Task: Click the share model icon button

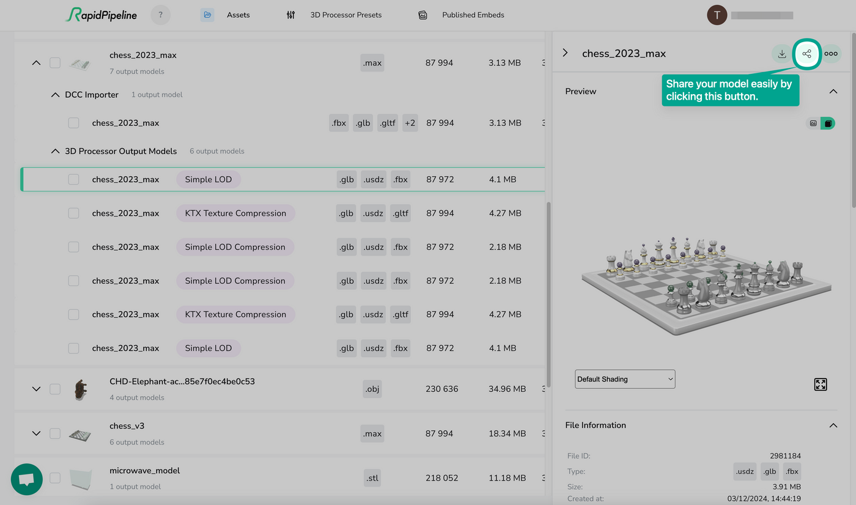Action: [x=806, y=54]
